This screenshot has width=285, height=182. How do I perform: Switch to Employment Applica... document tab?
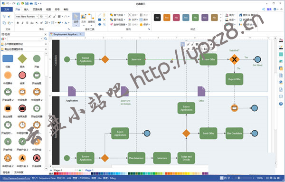point(66,34)
